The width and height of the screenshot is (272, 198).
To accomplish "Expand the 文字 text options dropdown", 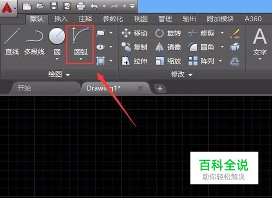I will tap(260, 59).
